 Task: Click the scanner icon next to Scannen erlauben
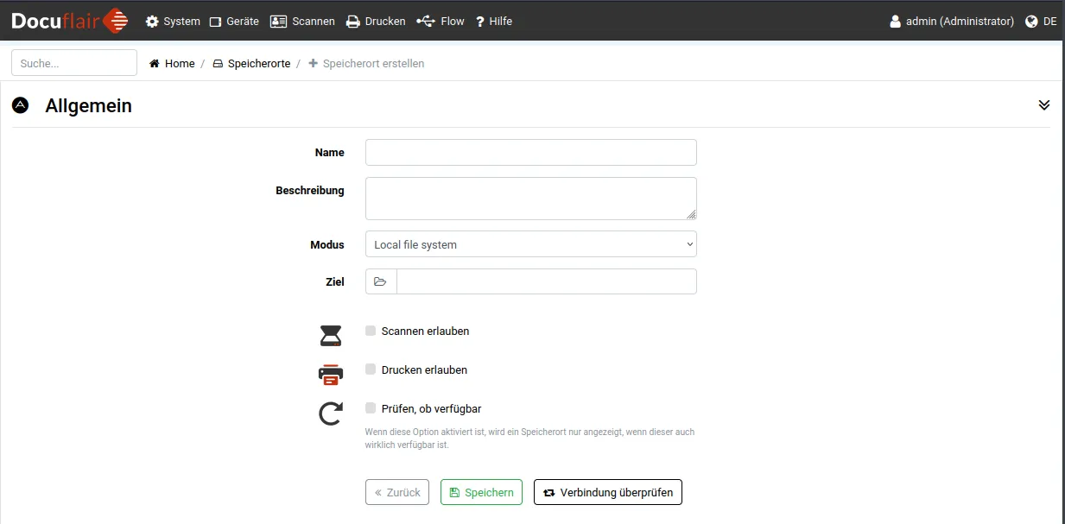(331, 336)
